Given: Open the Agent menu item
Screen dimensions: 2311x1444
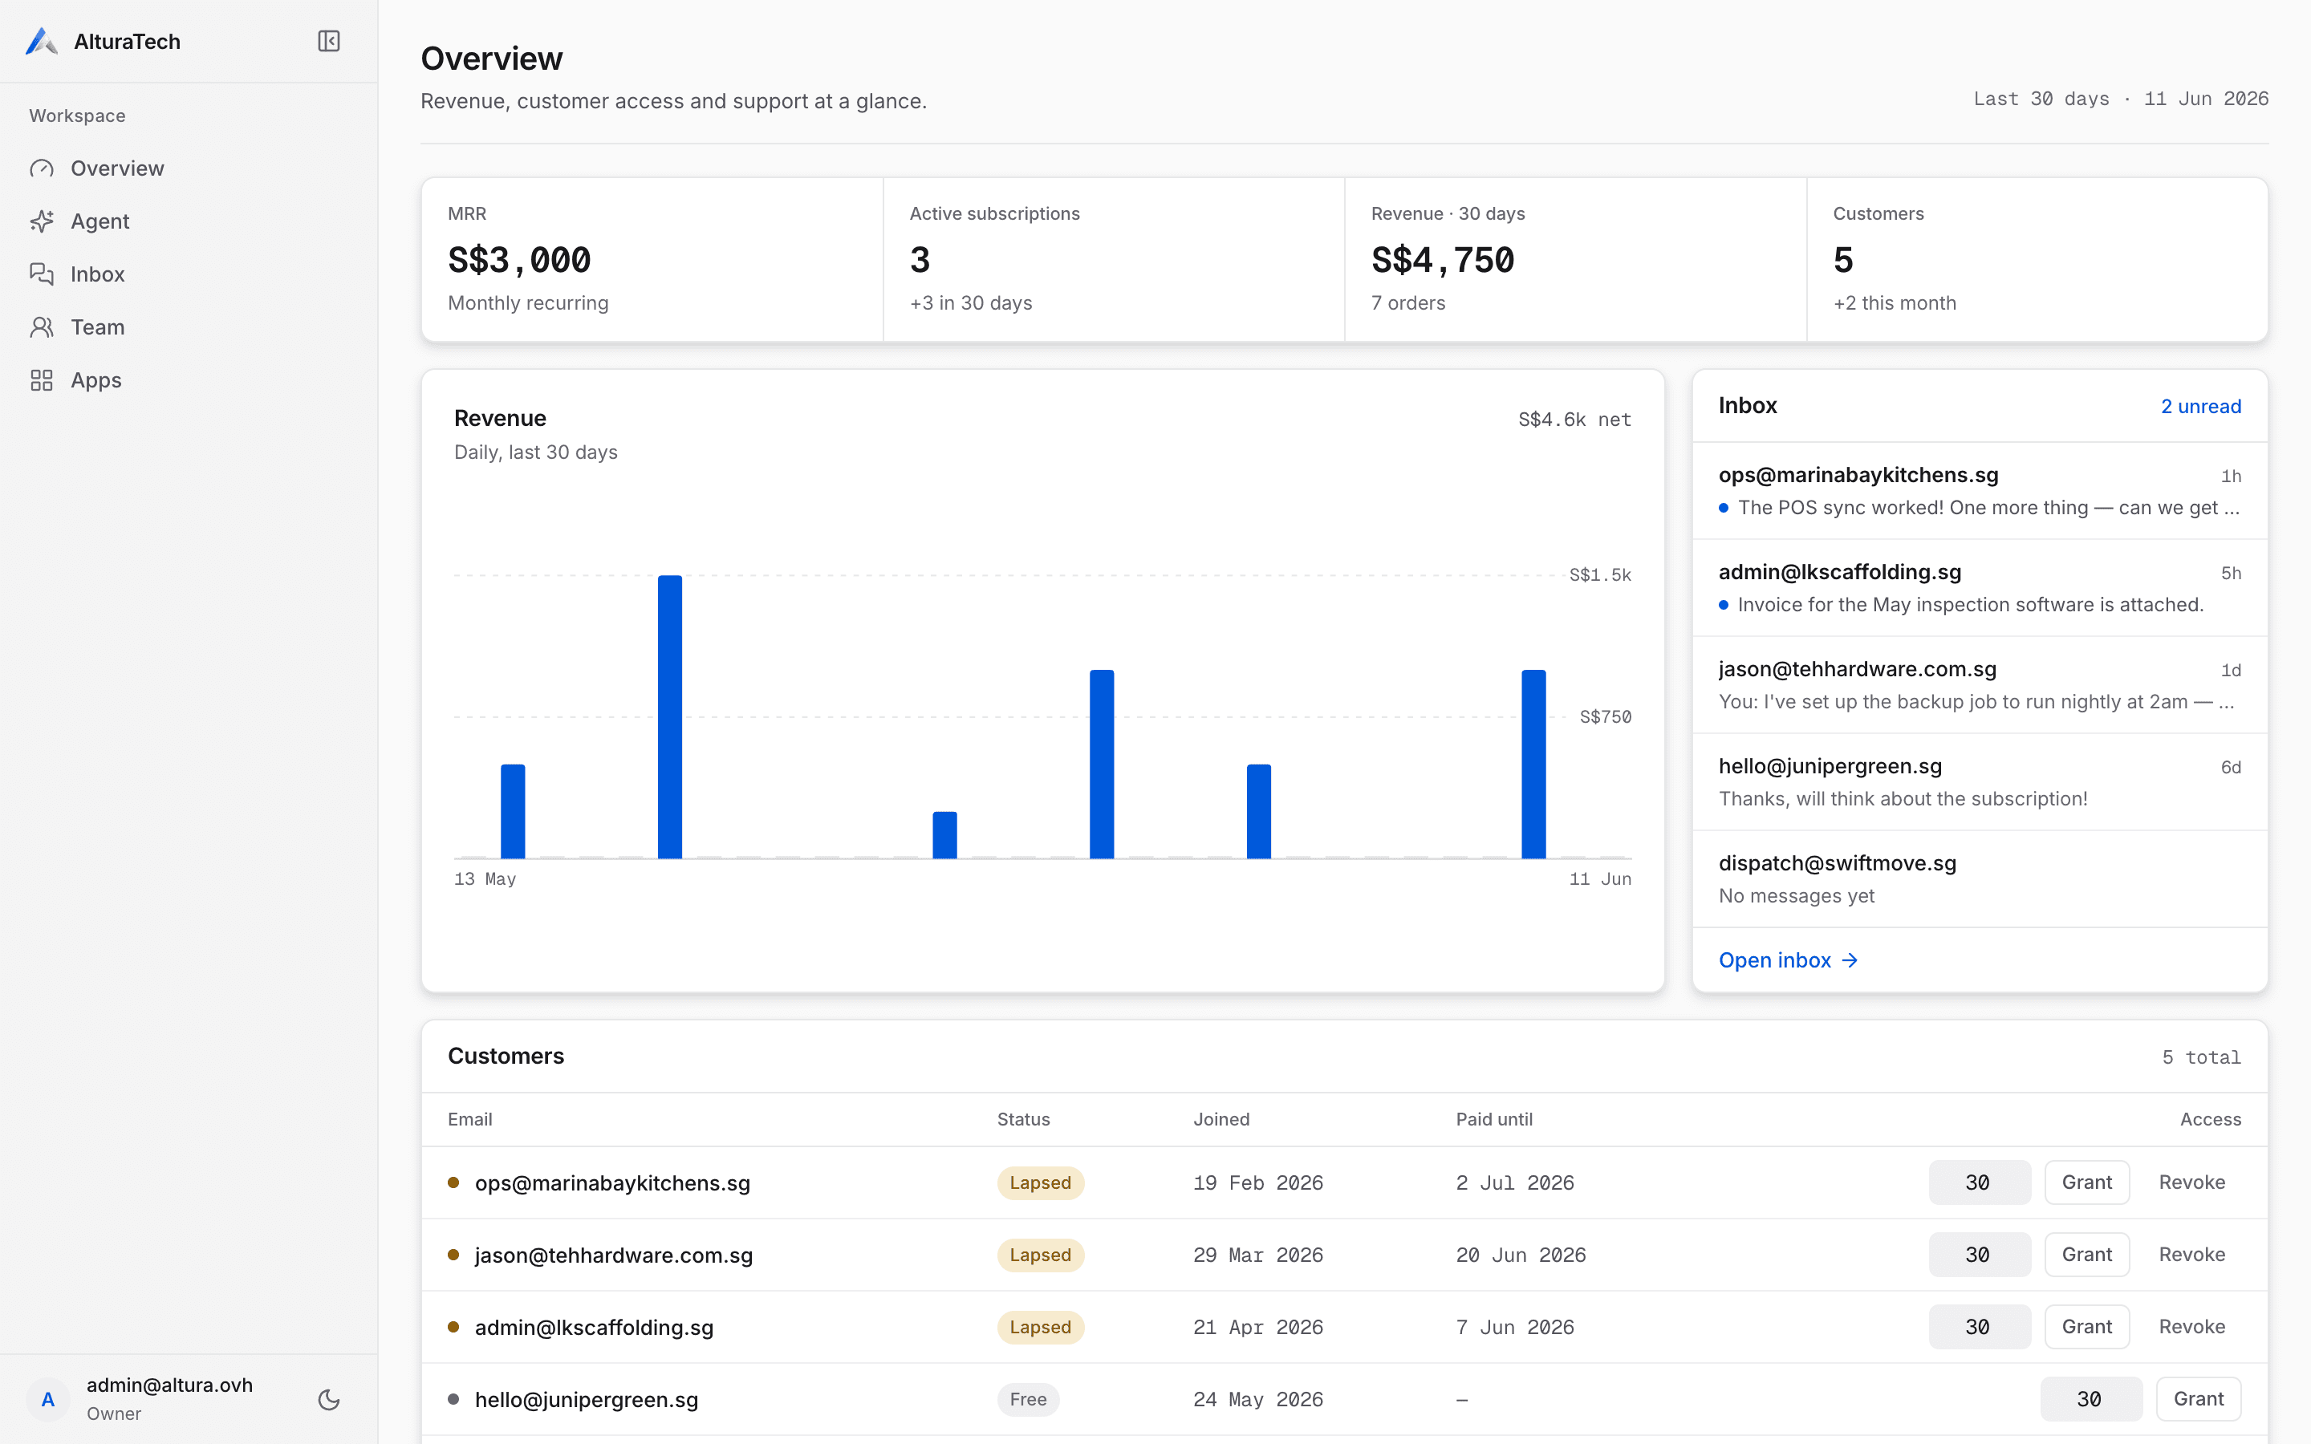Looking at the screenshot, I should pyautogui.click(x=189, y=221).
